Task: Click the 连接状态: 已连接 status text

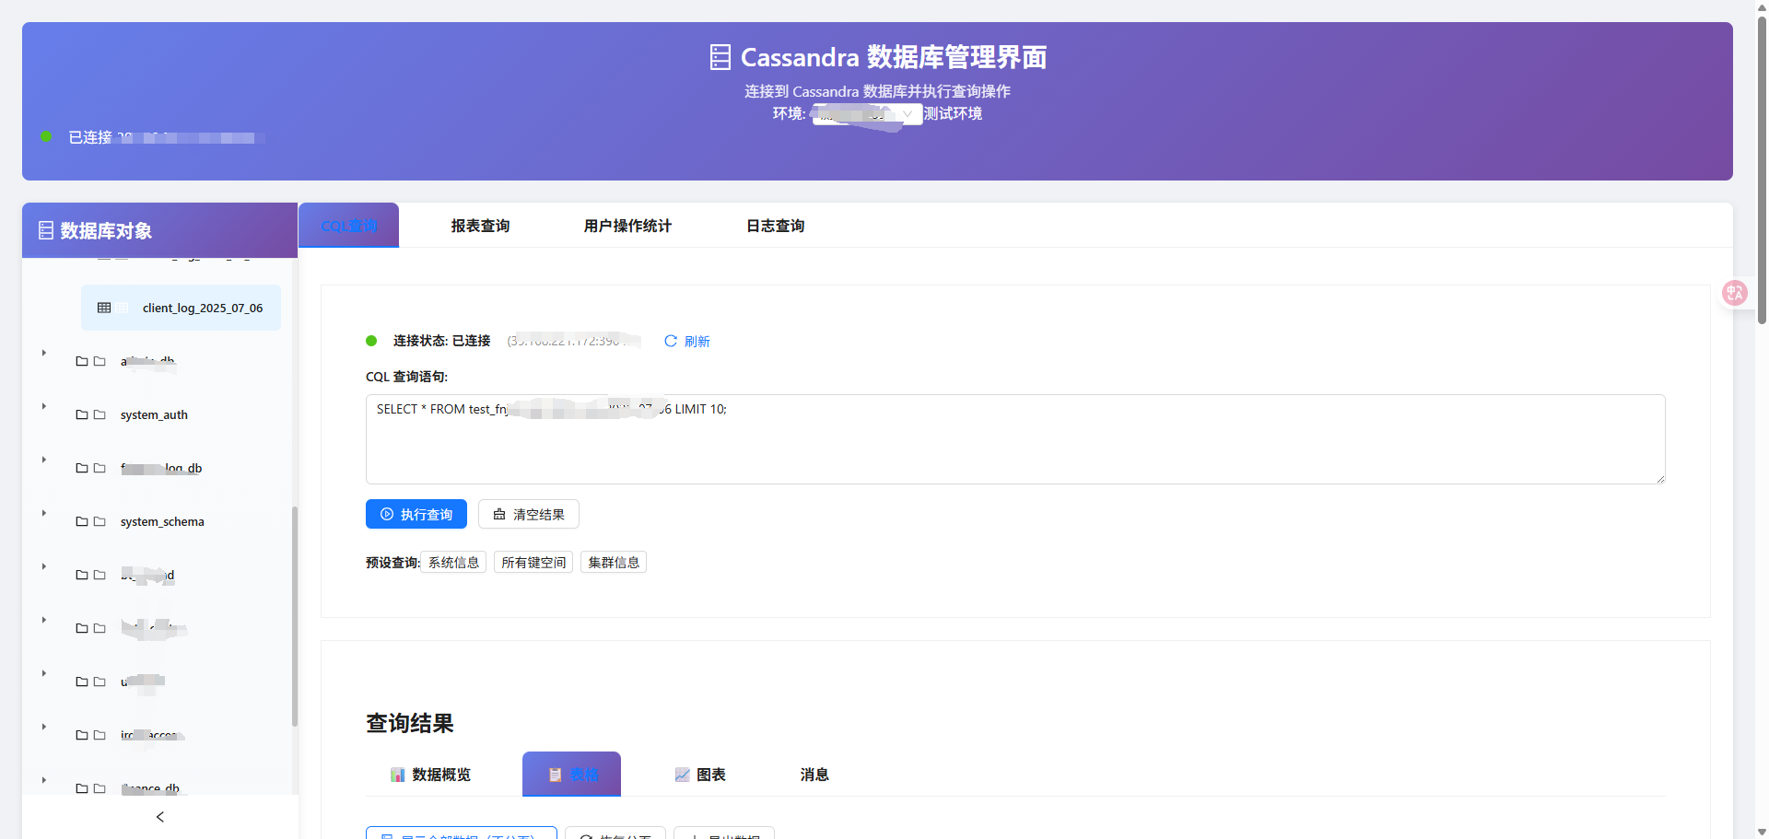Action: pyautogui.click(x=441, y=341)
